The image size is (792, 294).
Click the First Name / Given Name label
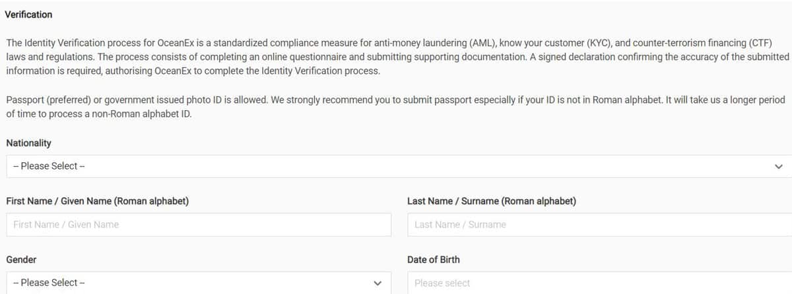click(98, 201)
